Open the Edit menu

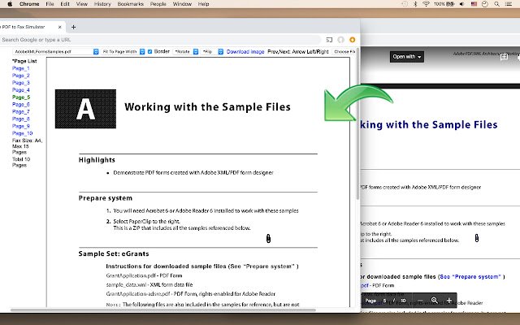(x=65, y=4)
